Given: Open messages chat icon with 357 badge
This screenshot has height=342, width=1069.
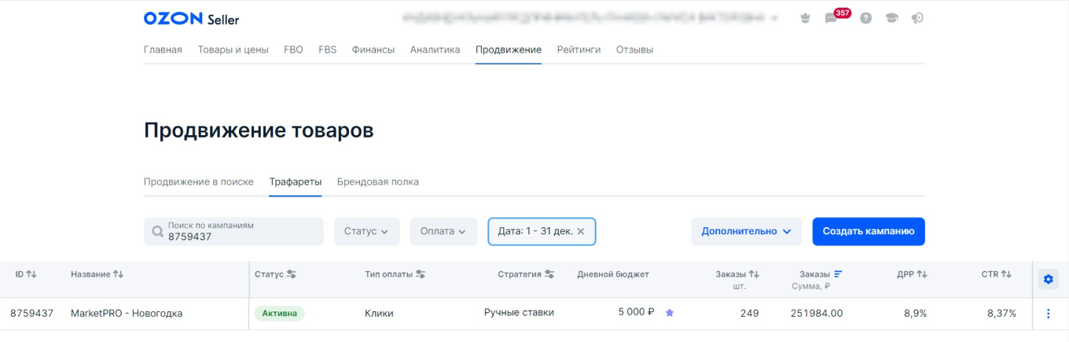Looking at the screenshot, I should point(831,18).
